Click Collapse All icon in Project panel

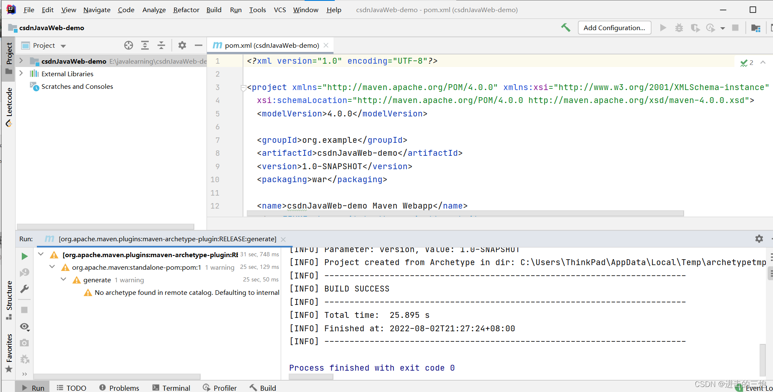[x=161, y=45]
